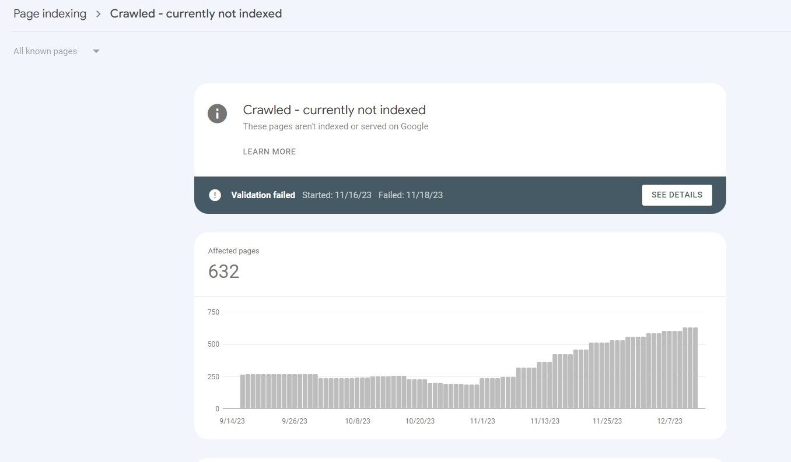The image size is (791, 462).
Task: Click the Started: 11/16/23 date text
Action: click(337, 195)
